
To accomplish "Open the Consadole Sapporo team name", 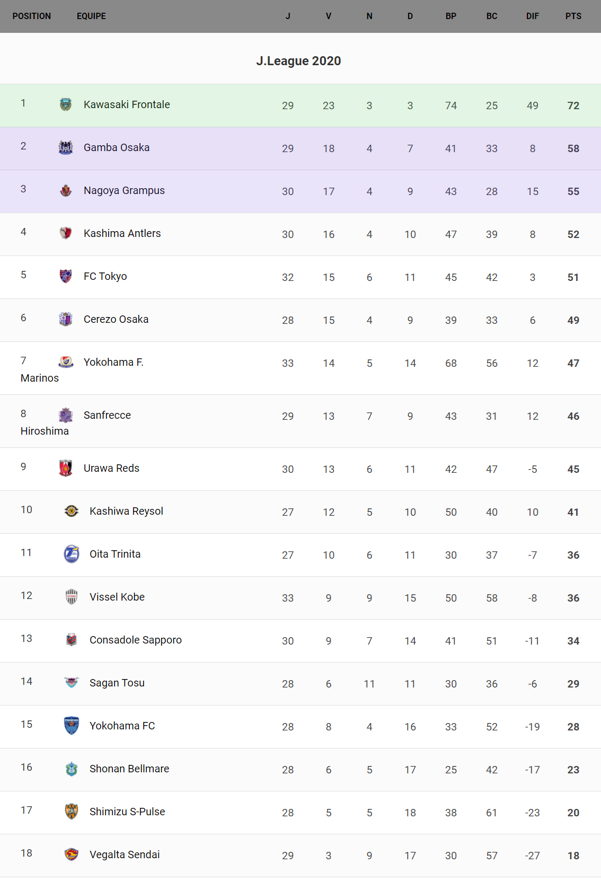I will [136, 640].
